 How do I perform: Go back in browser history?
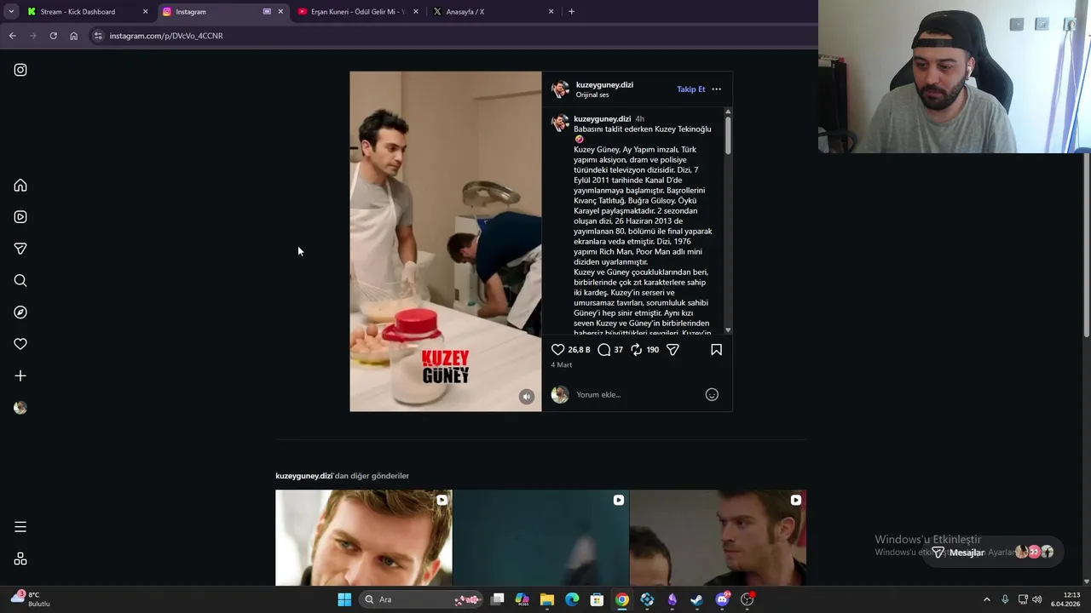12,36
